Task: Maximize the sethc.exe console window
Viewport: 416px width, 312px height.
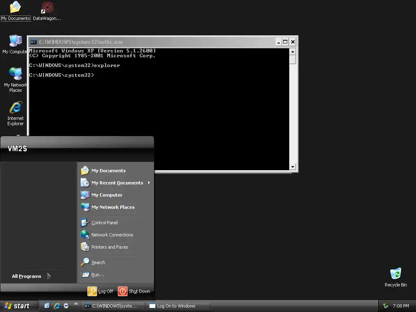Action: 285,42
